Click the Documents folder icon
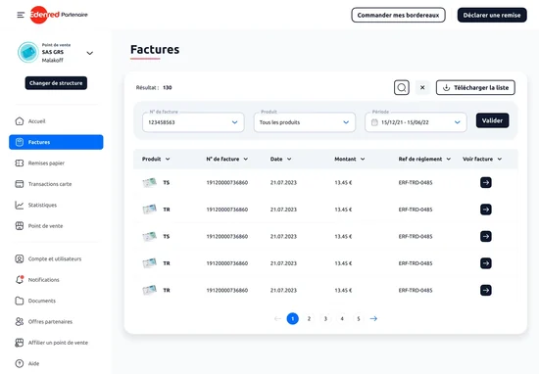Screen dimensions: 539x374 (x=20, y=301)
